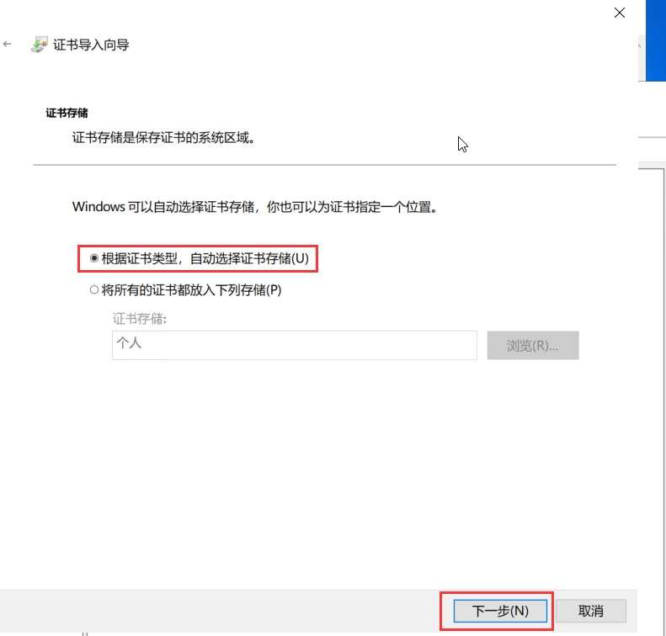Click the sentence starting with Windows 可以自动选择证书存储

tap(255, 207)
